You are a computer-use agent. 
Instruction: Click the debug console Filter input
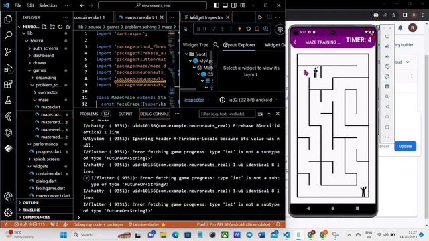pos(227,114)
